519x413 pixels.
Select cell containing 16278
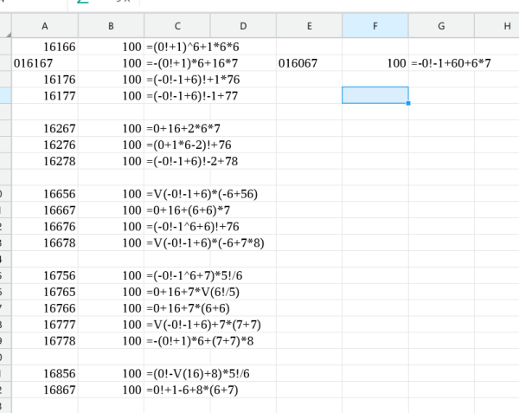click(45, 161)
